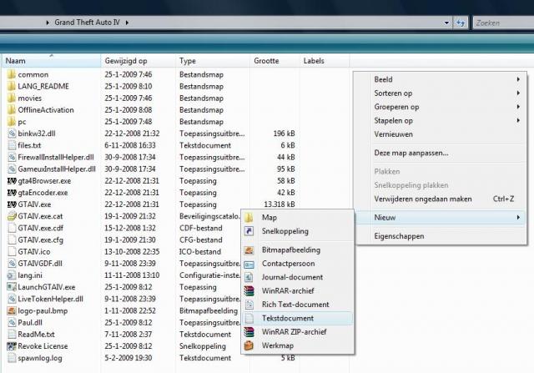Click the gta4Browser.exe IV icon
This screenshot has height=373, width=534.
12,181
